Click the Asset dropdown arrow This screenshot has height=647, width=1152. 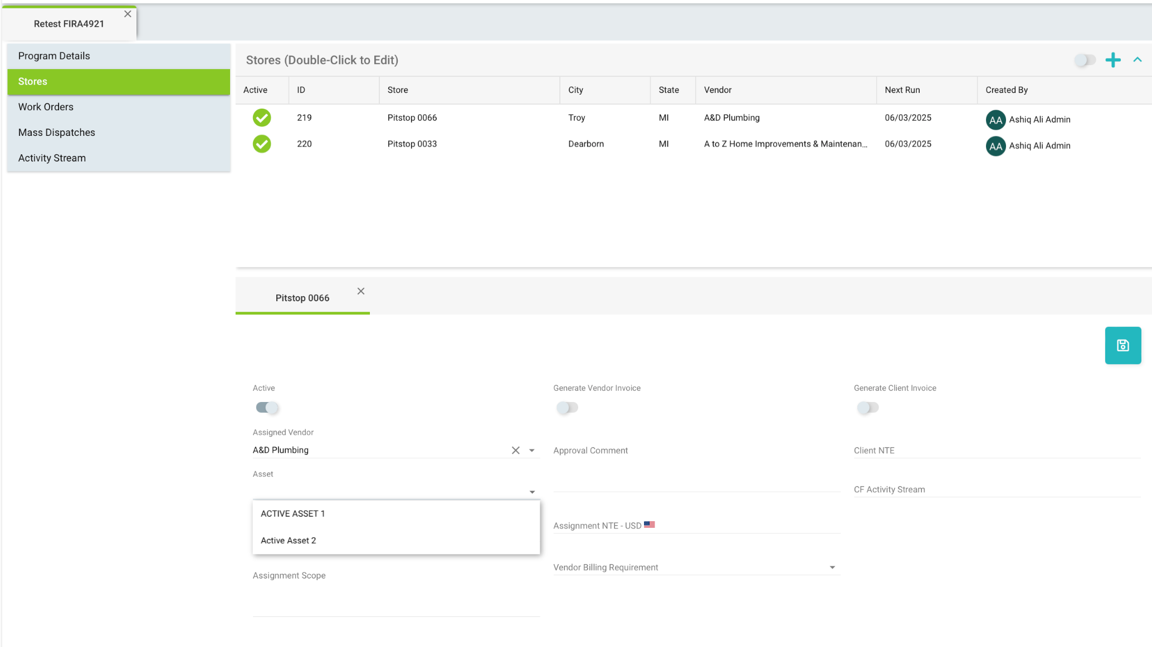coord(532,492)
